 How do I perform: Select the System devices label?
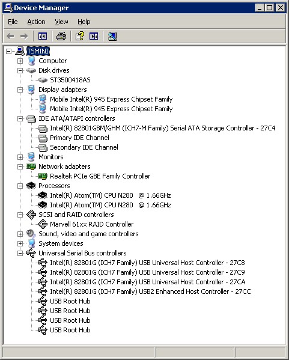[61, 243]
